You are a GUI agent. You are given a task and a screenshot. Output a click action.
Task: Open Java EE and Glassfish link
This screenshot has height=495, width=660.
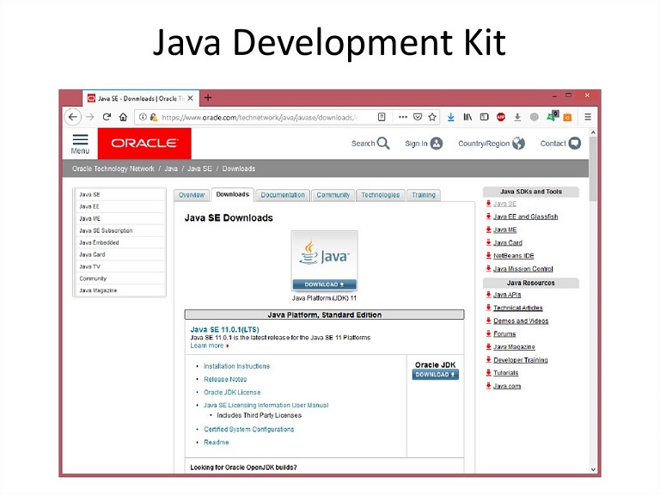(x=525, y=217)
